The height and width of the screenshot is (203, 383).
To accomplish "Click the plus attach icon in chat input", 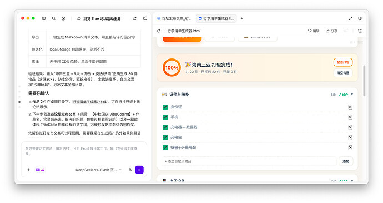I will coord(28,170).
